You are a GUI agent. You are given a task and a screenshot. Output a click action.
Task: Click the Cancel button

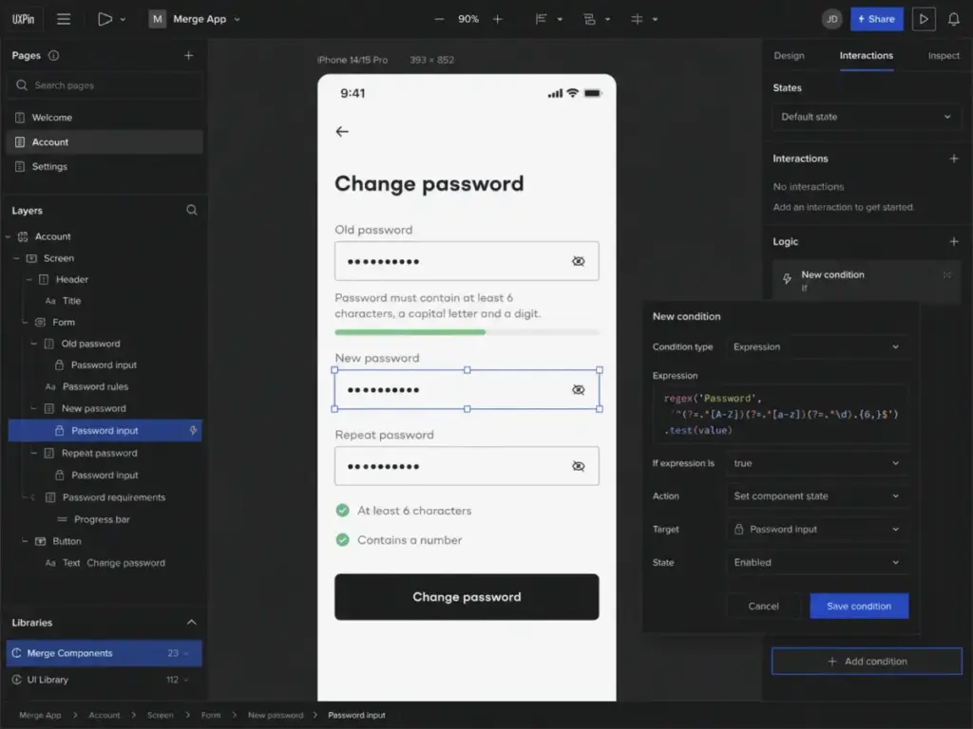[x=763, y=607]
